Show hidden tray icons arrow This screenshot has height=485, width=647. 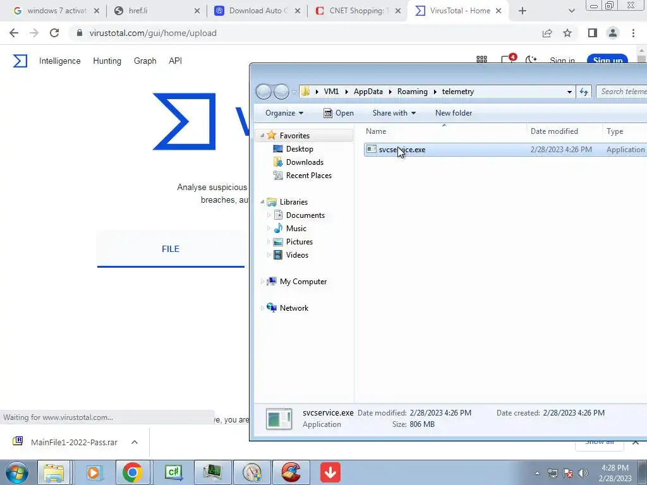click(537, 473)
